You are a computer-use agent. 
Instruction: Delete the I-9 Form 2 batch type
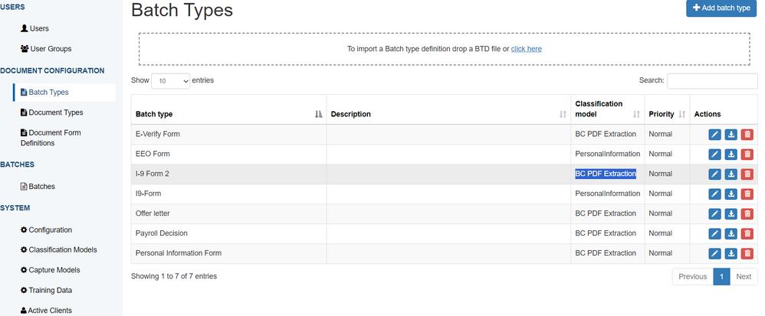747,174
